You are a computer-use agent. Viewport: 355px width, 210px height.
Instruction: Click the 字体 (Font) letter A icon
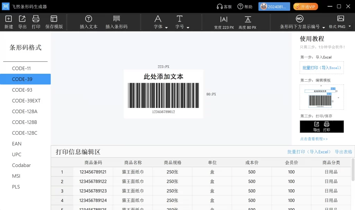158,19
